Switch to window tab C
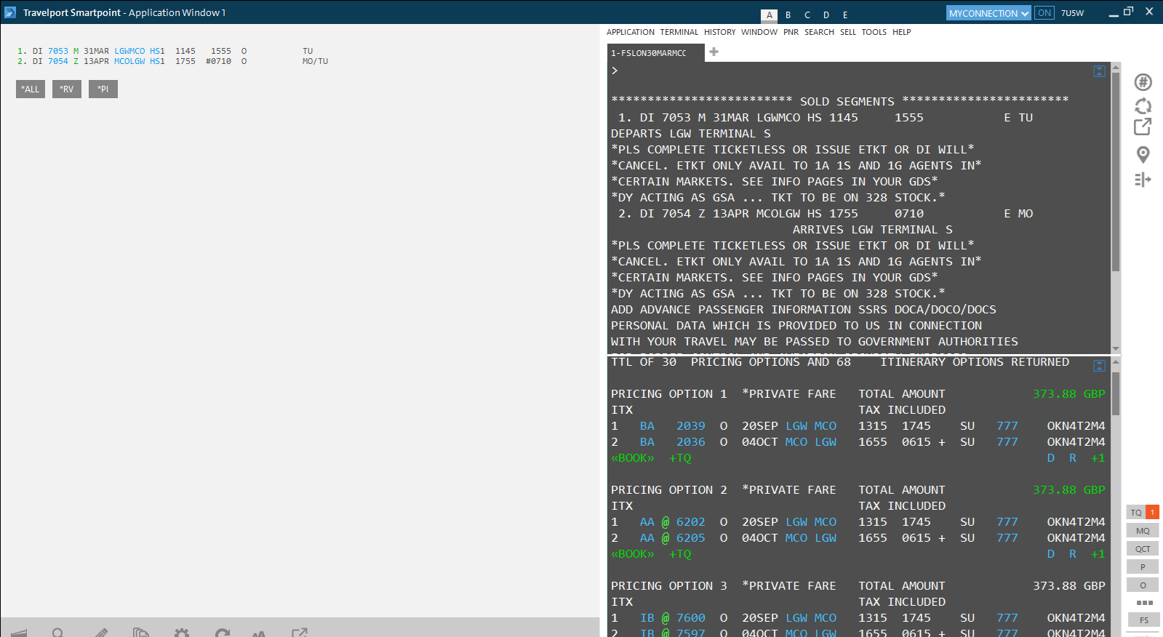 [807, 15]
